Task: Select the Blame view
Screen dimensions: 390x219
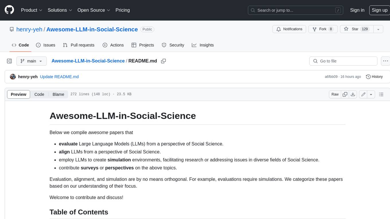Action: pyautogui.click(x=58, y=94)
